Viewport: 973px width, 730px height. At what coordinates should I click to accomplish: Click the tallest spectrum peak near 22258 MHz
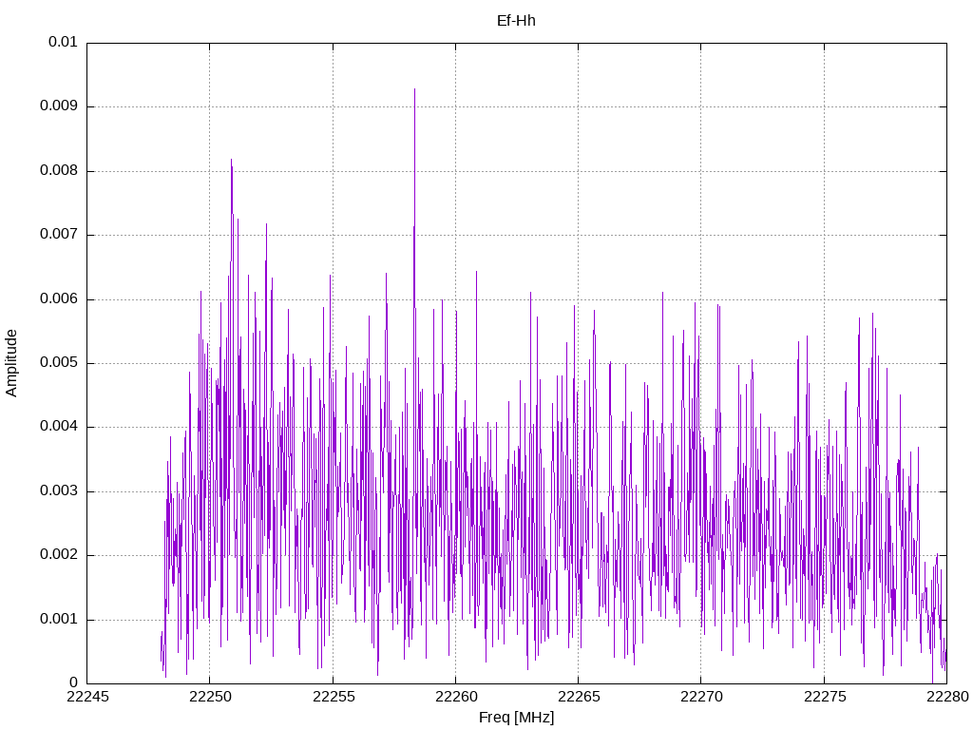pyautogui.click(x=414, y=90)
